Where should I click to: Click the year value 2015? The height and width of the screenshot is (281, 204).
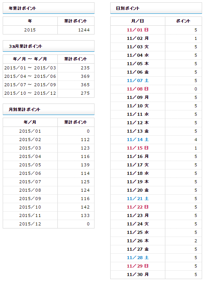pyautogui.click(x=30, y=30)
